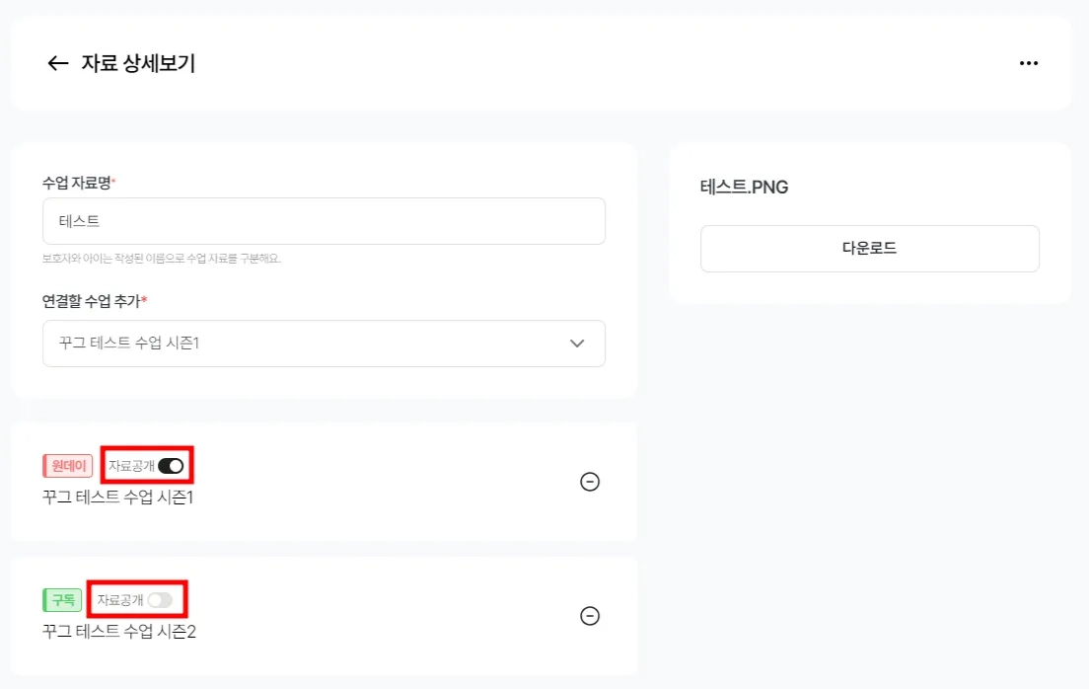Screen dimensions: 1089x689
Task: Click 자료공개 label next to 원데이 badge
Action: [x=131, y=466]
